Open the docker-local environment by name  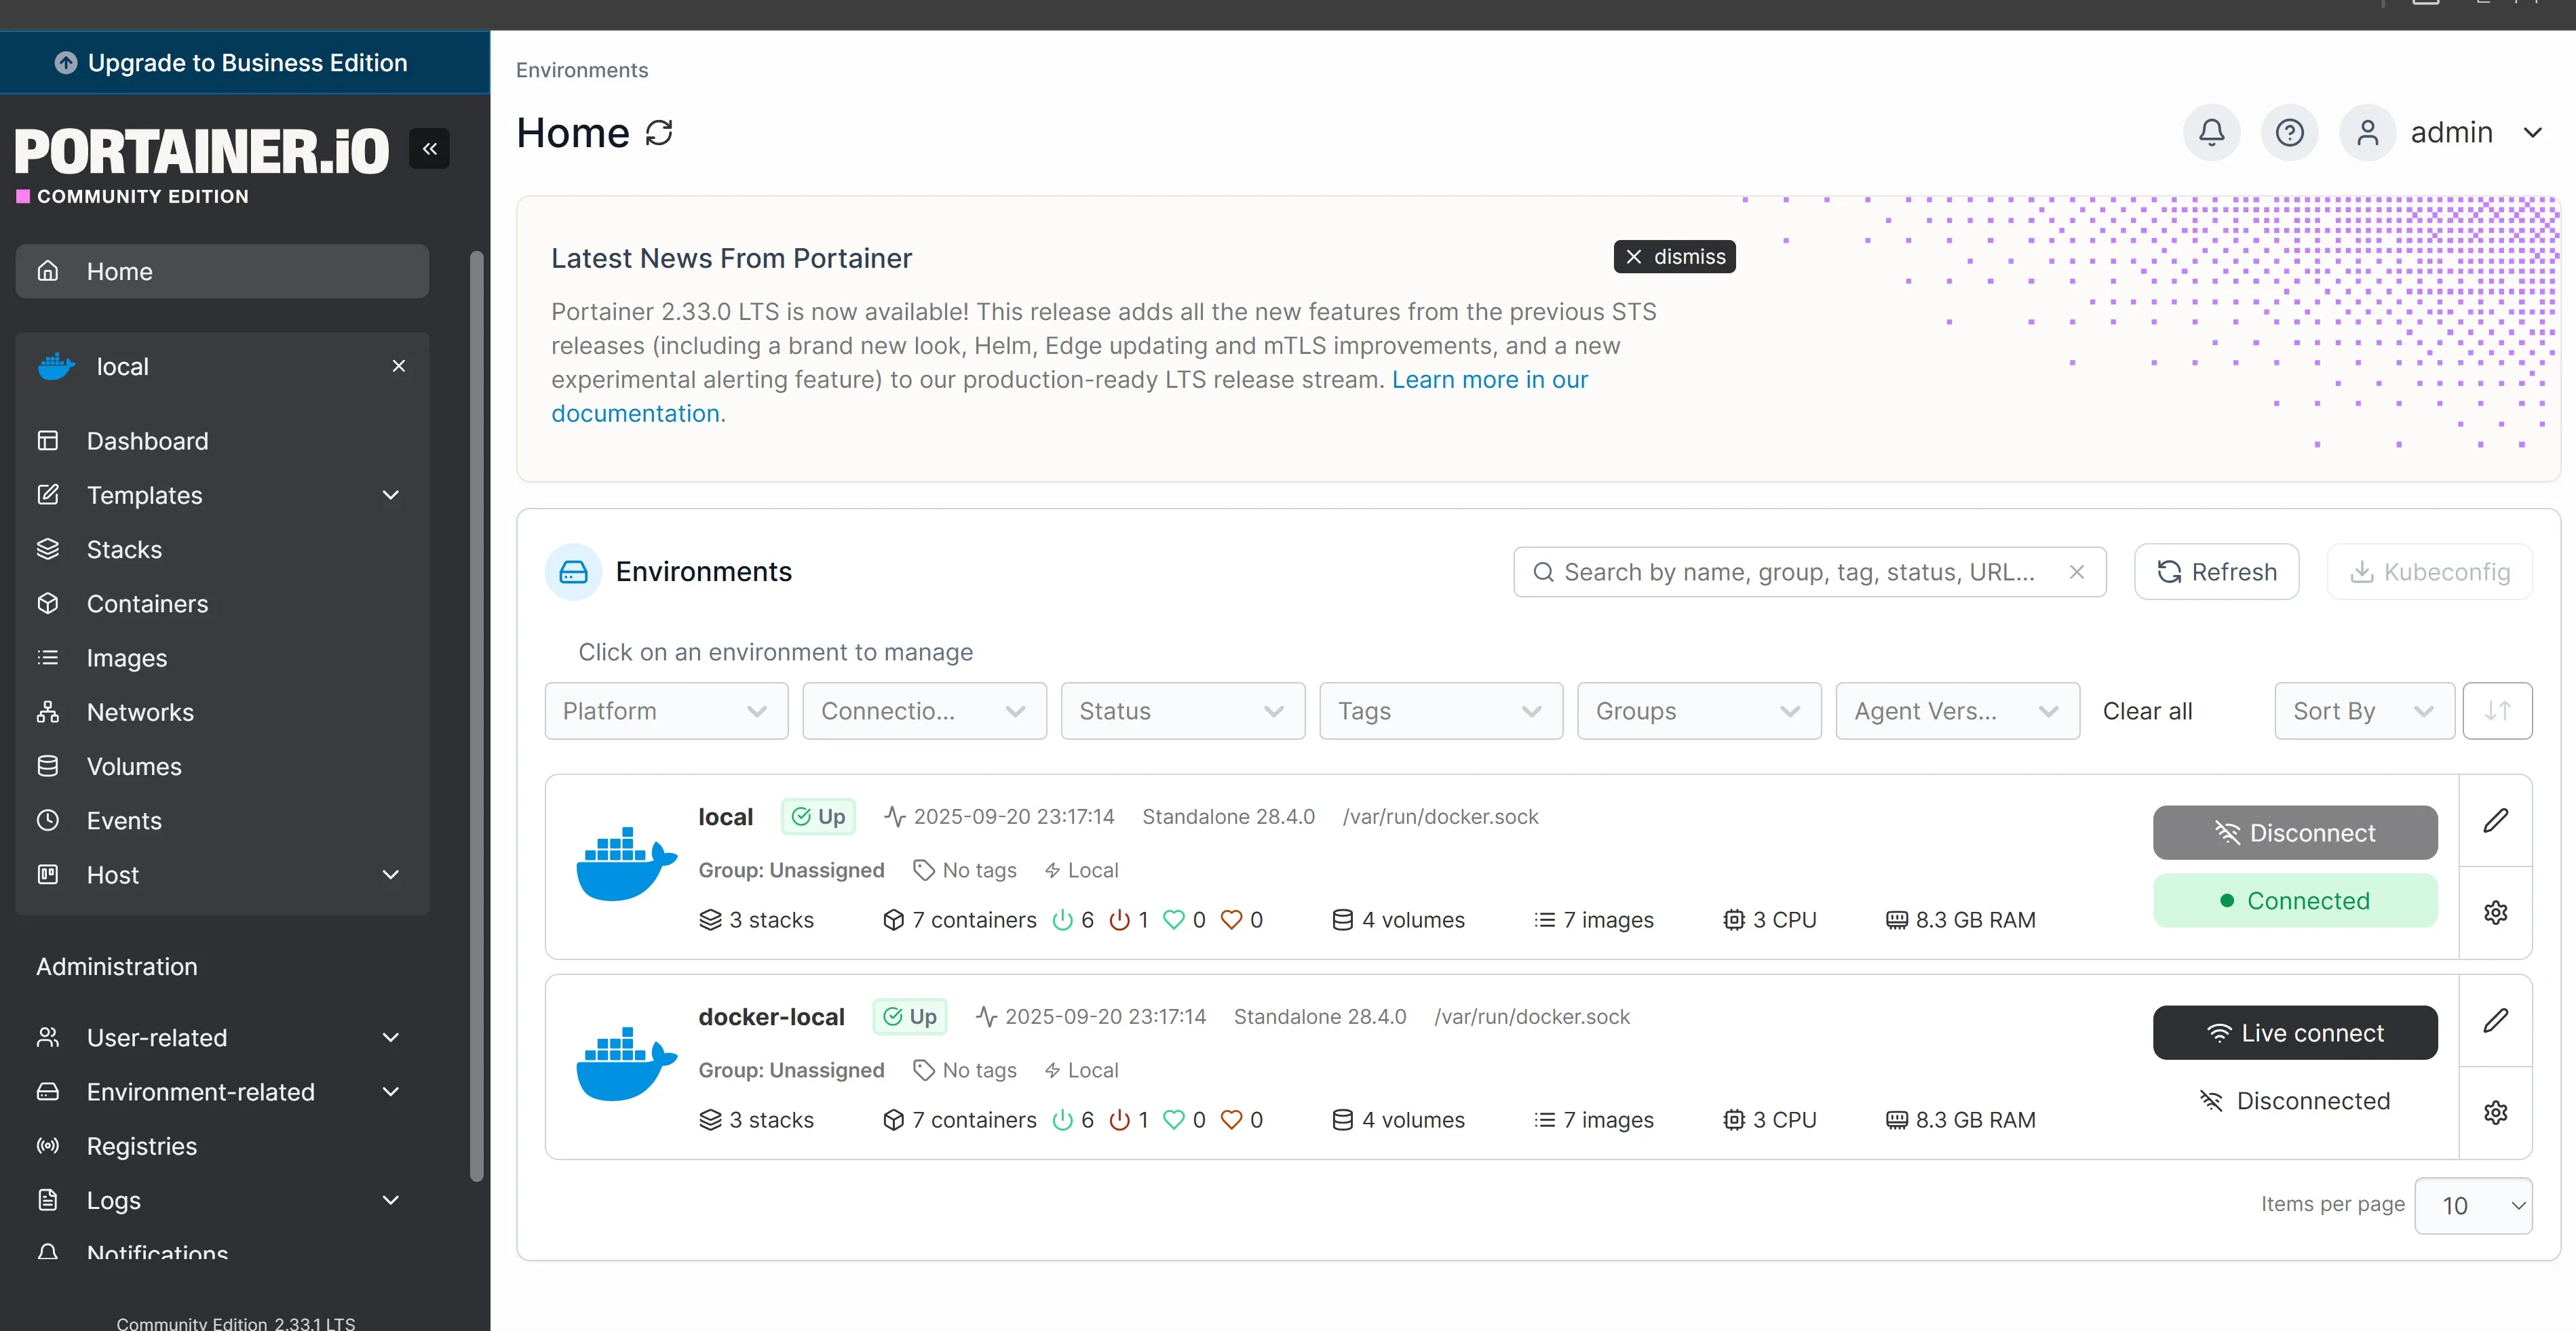[x=771, y=1016]
